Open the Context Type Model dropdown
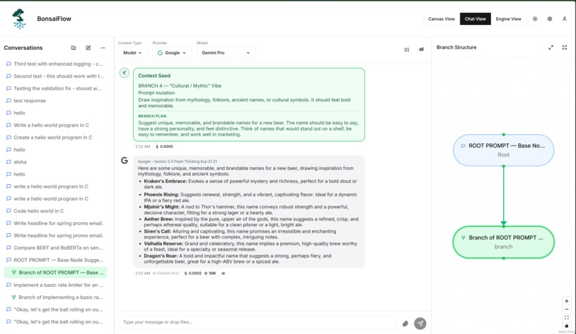The width and height of the screenshot is (576, 334). point(133,53)
